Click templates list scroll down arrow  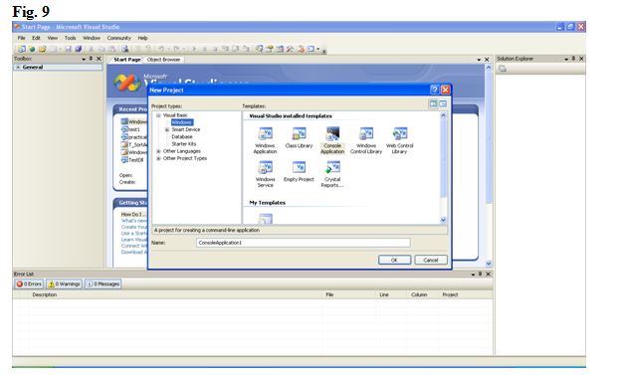coord(443,220)
